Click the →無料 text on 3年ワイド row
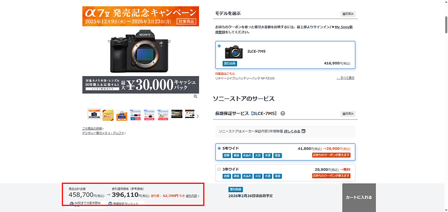The image size is (448, 212). click(x=345, y=169)
